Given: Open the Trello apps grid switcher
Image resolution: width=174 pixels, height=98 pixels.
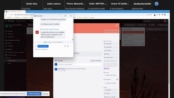Looking at the screenshot, I should (6, 21).
